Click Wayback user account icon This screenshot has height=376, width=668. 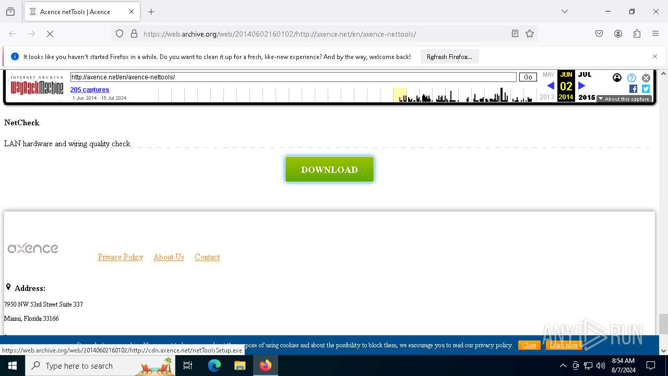point(617,78)
